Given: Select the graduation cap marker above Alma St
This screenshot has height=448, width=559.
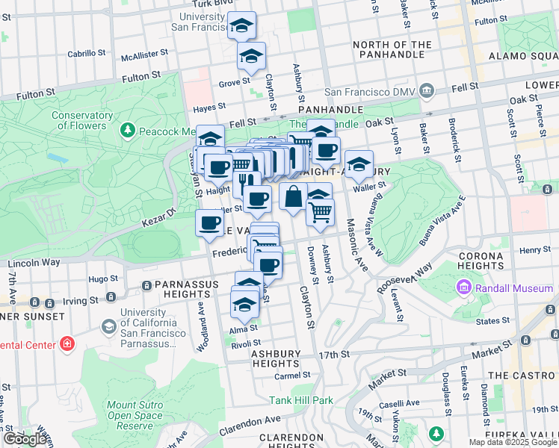Looking at the screenshot, I should tap(244, 305).
